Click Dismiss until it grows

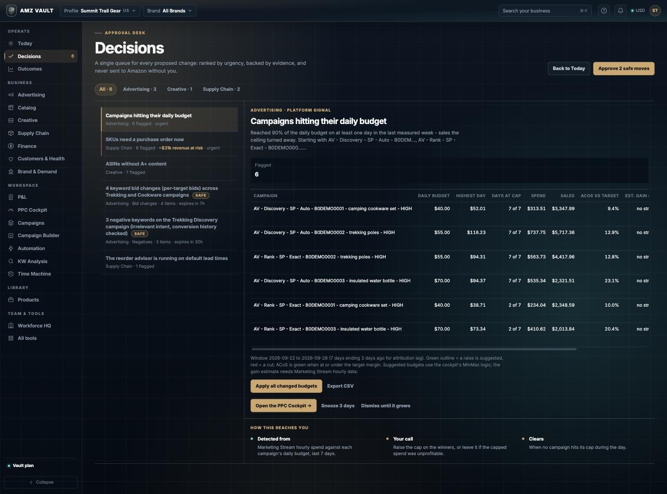386,406
